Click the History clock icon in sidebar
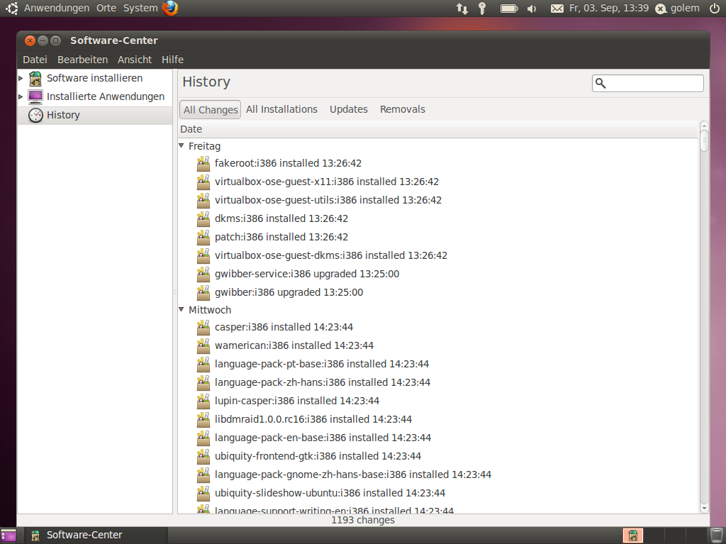The height and width of the screenshot is (544, 726). pos(35,115)
